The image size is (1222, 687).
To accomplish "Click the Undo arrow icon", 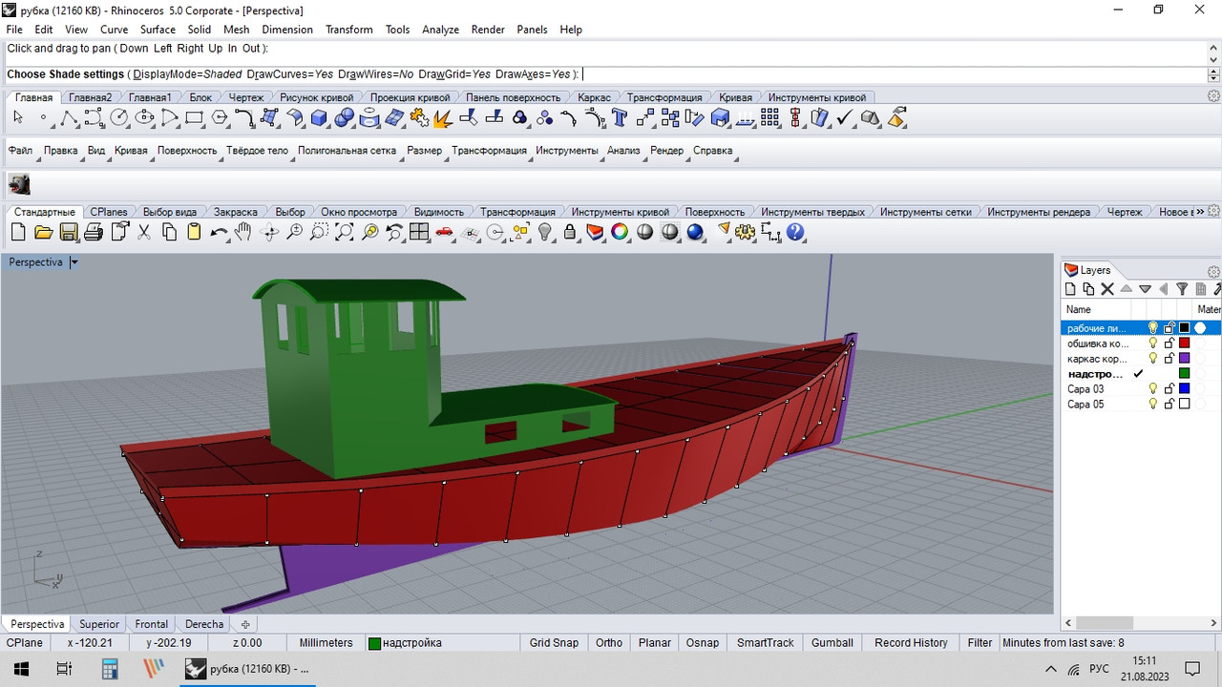I will 219,232.
